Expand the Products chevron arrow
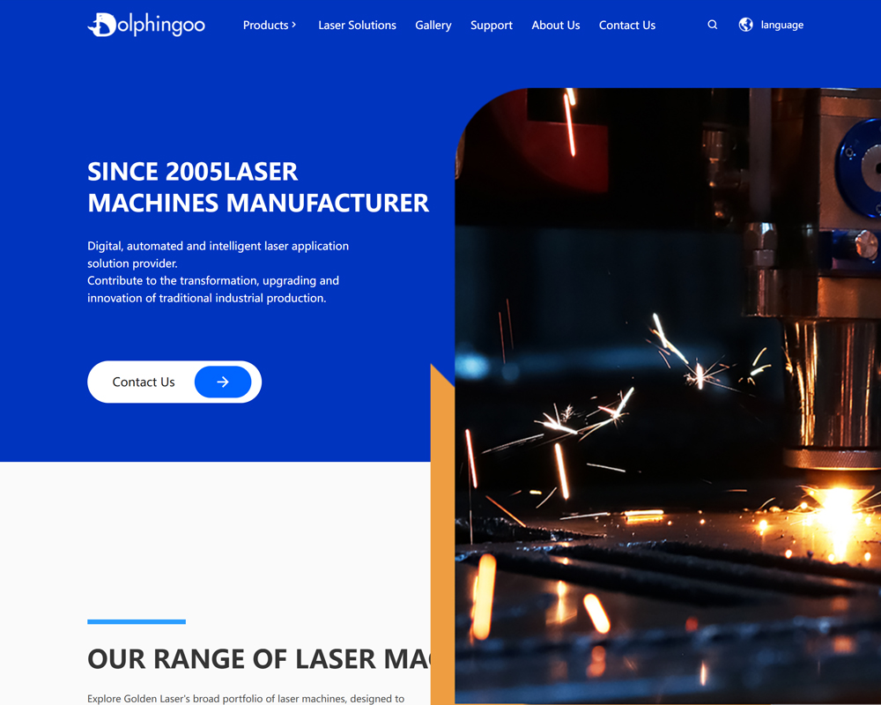The height and width of the screenshot is (705, 881). [294, 25]
